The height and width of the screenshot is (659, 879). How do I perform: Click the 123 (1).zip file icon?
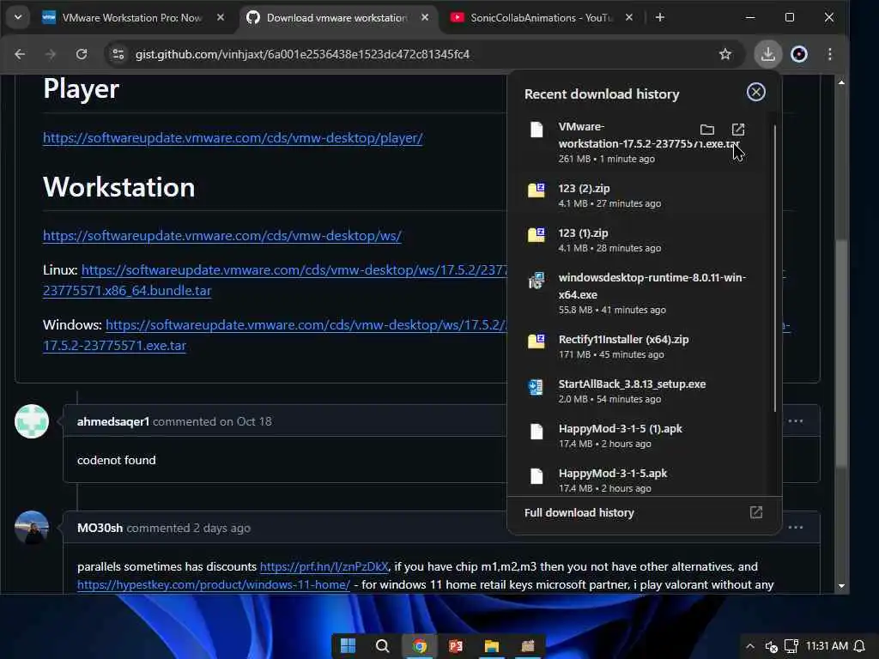[536, 234]
